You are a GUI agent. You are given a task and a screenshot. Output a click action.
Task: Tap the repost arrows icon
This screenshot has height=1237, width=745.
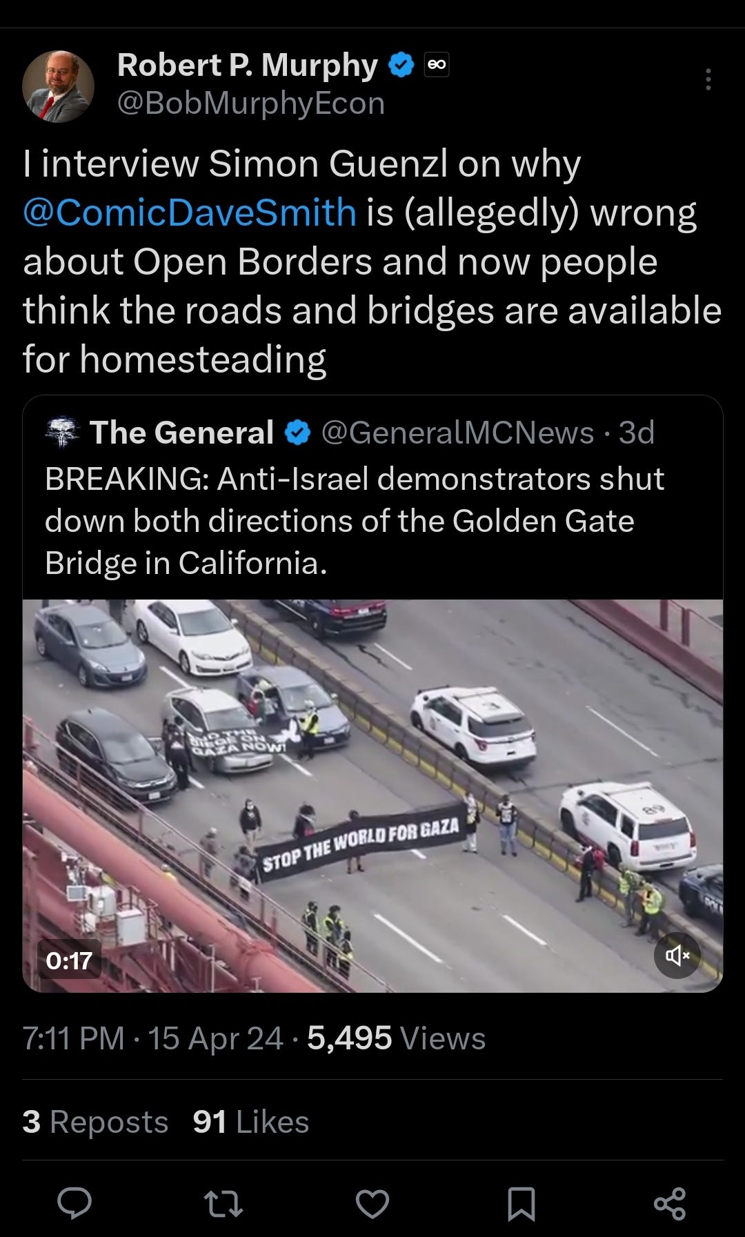click(223, 1204)
